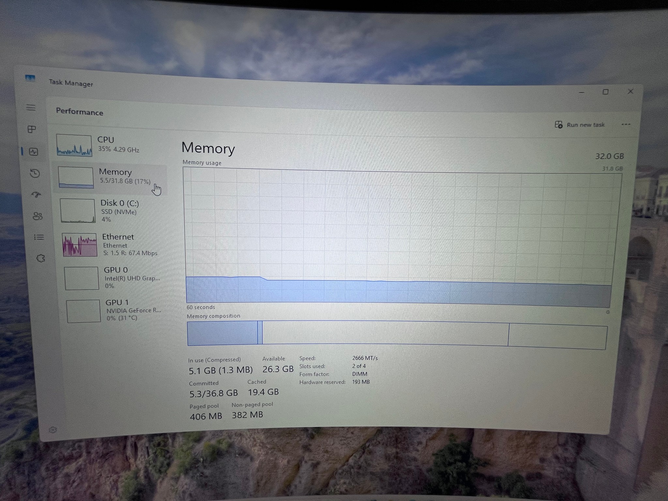Open the three-dot more options menu

coord(626,124)
